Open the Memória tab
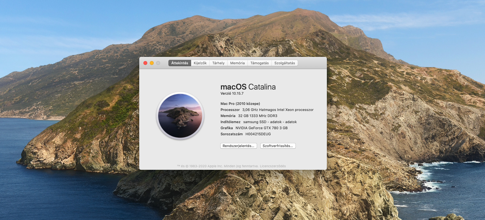The image size is (485, 220). [238, 63]
